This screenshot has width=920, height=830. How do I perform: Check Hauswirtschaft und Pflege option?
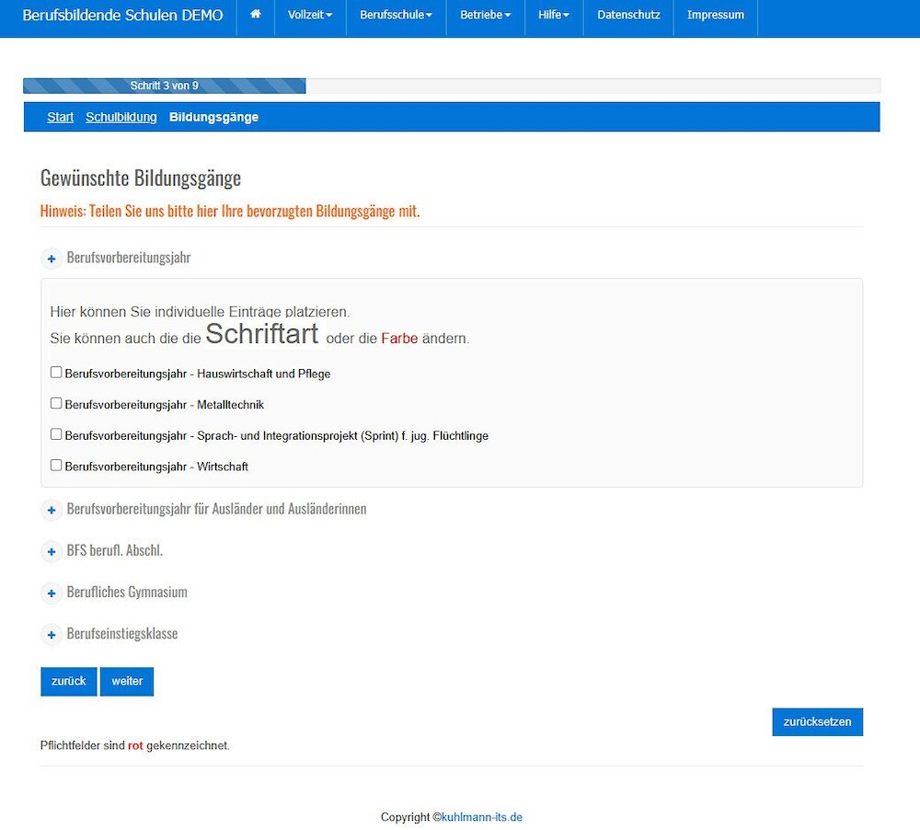[x=56, y=373]
